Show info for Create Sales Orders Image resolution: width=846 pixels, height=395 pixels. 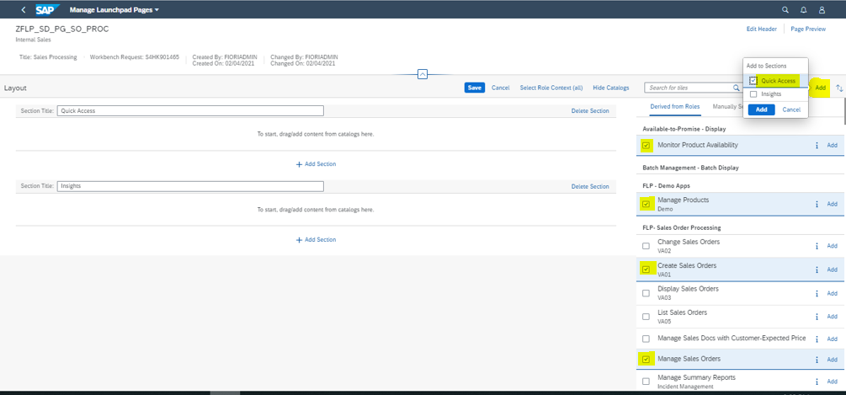click(817, 270)
